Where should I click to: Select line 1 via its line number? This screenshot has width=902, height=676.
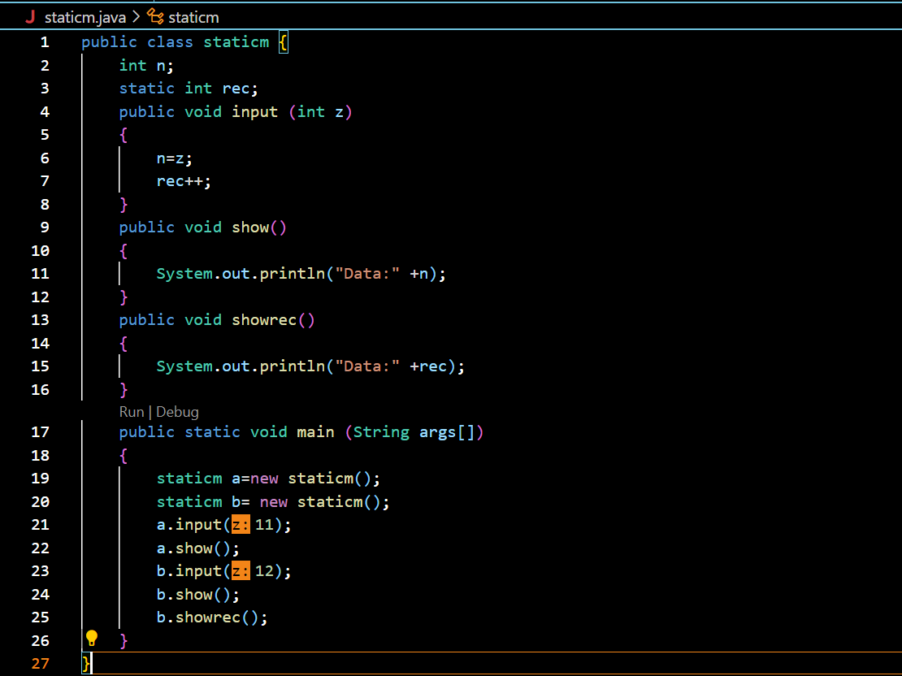[44, 42]
